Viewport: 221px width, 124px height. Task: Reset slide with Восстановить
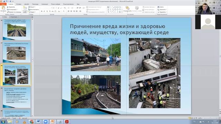pos(33,10)
